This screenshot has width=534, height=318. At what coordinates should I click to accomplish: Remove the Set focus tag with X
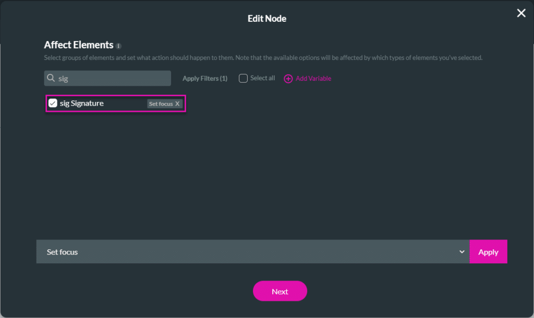tap(177, 104)
